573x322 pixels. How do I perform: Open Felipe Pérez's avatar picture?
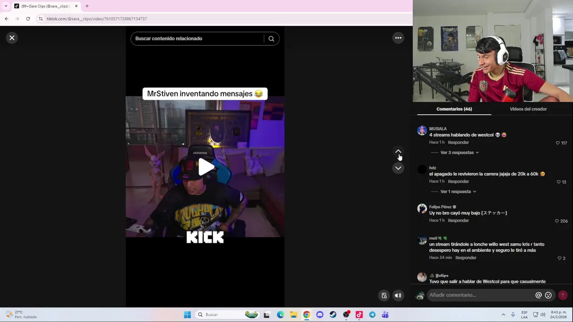tap(422, 209)
